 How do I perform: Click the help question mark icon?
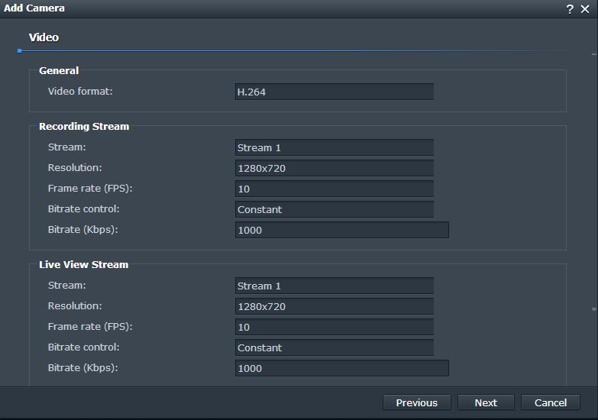[x=570, y=8]
